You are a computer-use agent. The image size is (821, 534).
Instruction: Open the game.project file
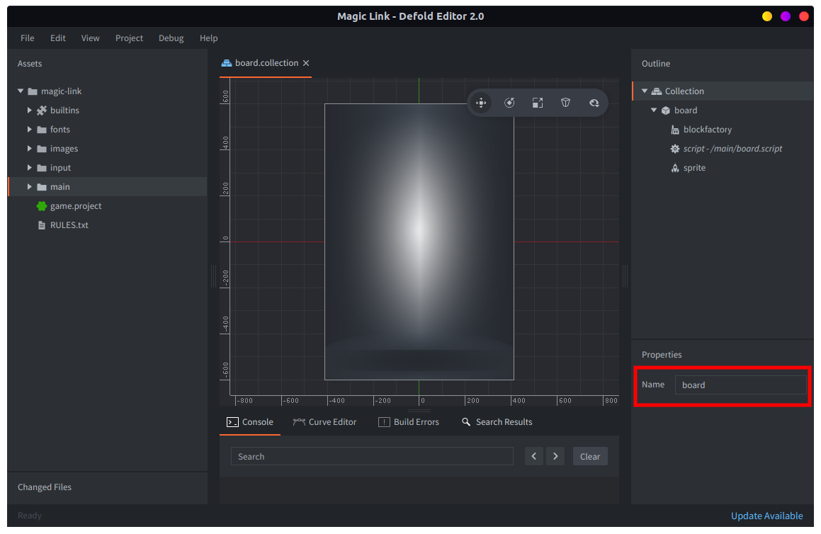point(75,206)
